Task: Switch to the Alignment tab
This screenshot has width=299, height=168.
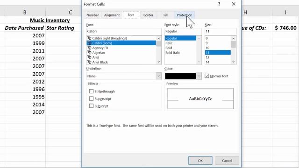Action: pos(112,15)
